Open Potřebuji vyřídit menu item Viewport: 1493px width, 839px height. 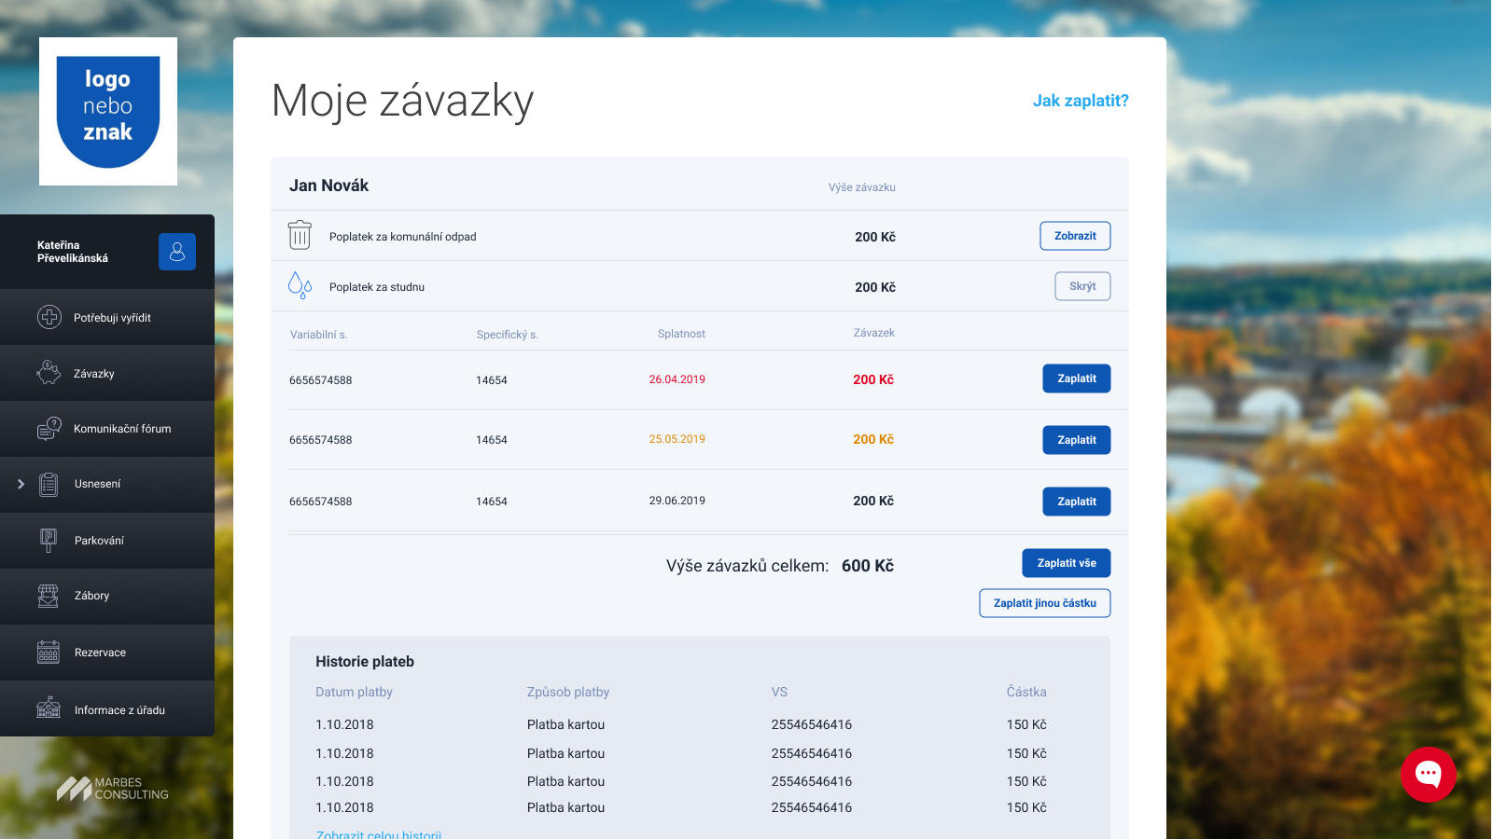pyautogui.click(x=112, y=318)
